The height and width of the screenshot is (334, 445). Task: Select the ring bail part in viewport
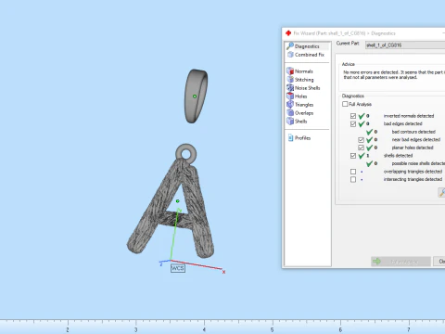(x=196, y=96)
